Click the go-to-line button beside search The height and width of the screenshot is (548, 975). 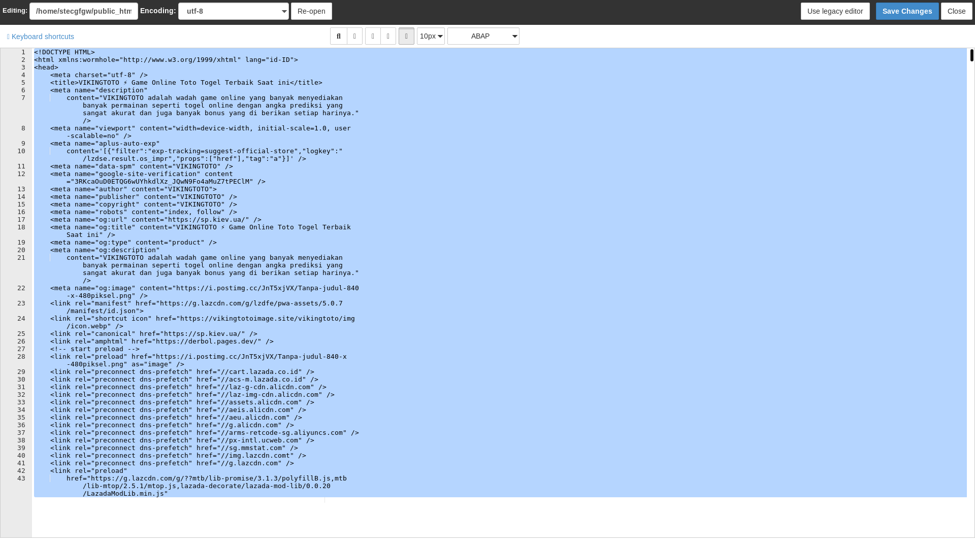pyautogui.click(x=354, y=36)
